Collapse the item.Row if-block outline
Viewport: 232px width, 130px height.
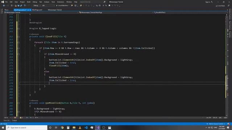tap(18, 48)
